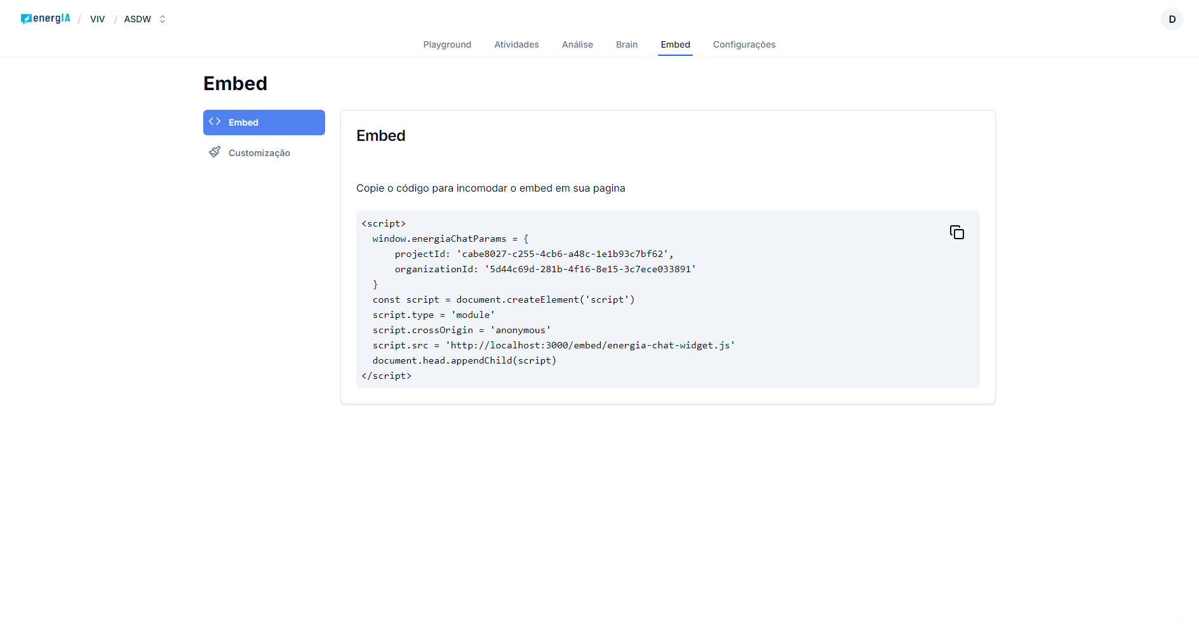
Task: Click the script.type 'module' line
Action: pyautogui.click(x=434, y=315)
